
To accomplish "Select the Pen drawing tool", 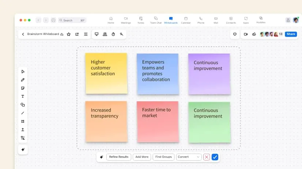I will tap(23, 80).
